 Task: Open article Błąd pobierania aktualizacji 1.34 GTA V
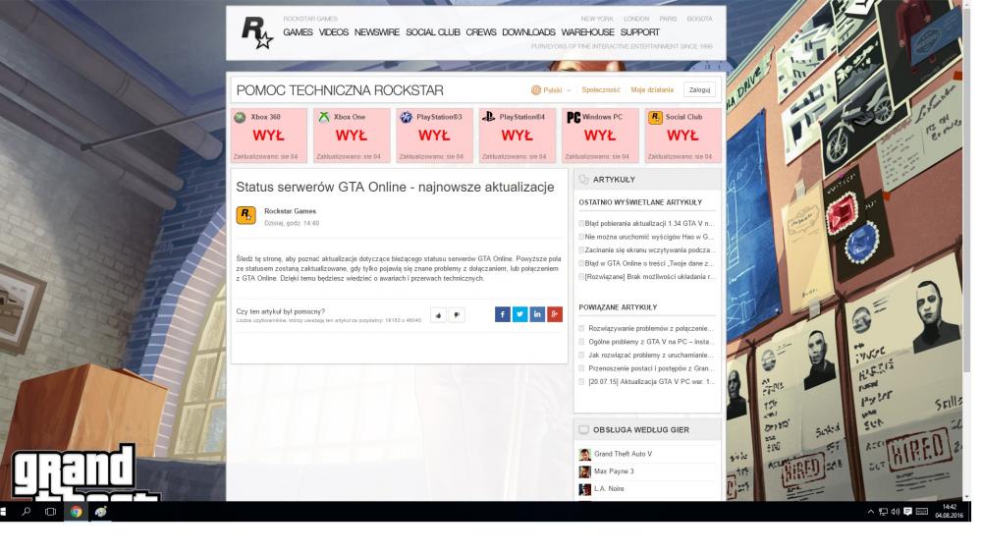649,224
